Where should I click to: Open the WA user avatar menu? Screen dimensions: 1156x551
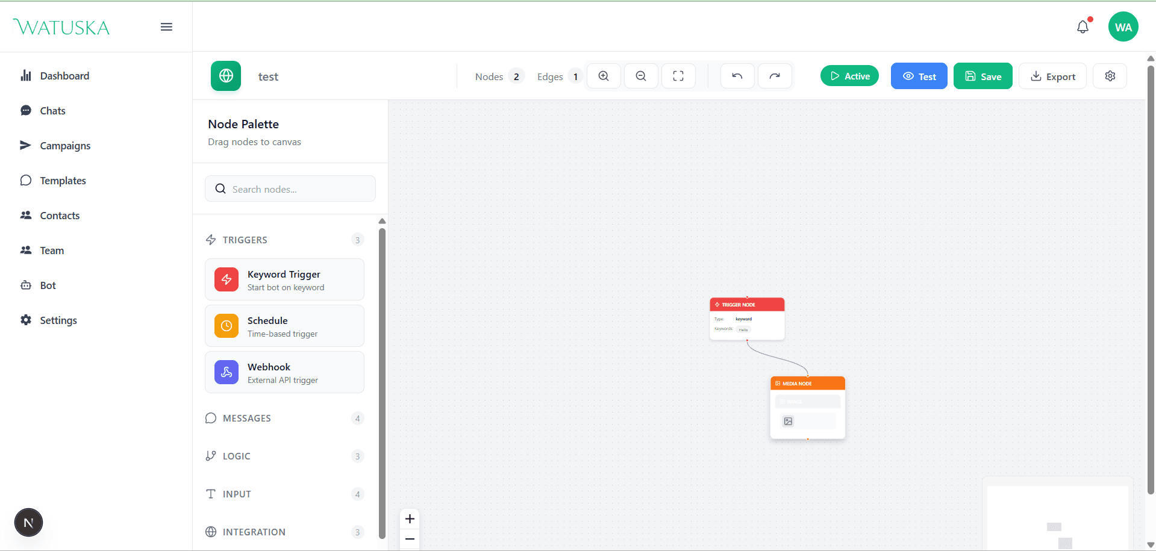click(1123, 27)
